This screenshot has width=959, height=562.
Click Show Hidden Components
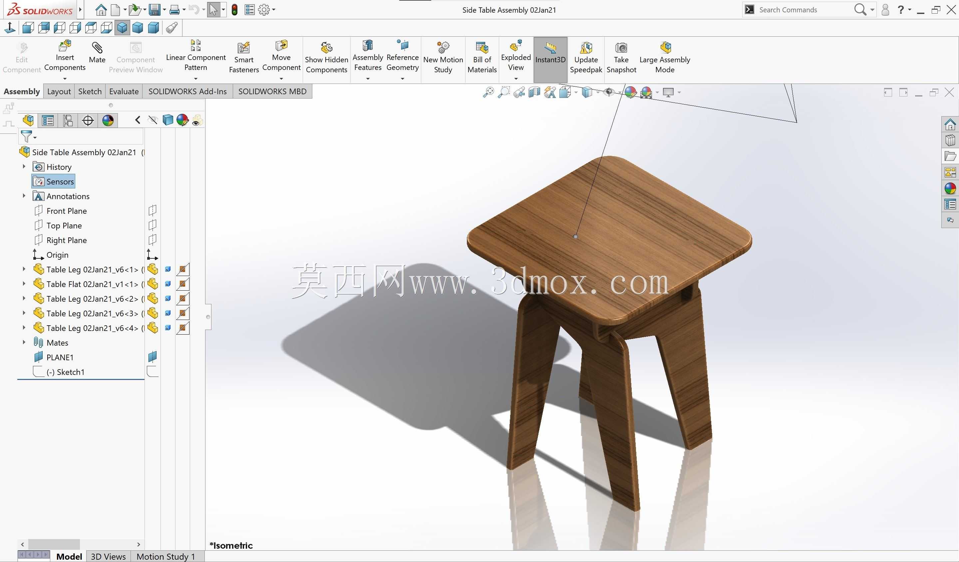327,58
